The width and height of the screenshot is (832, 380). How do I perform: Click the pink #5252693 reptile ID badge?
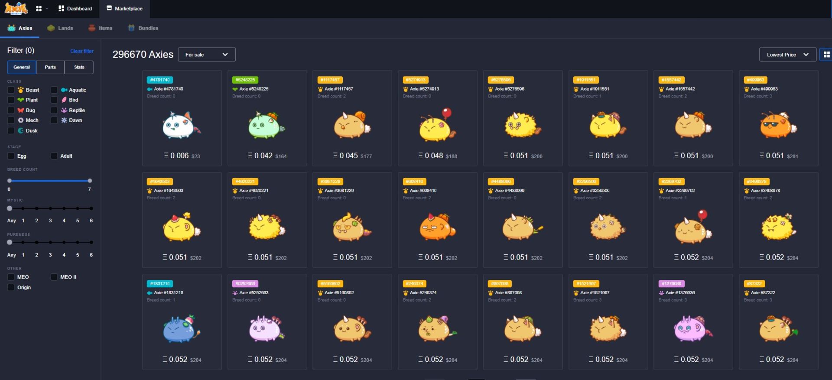(x=245, y=284)
